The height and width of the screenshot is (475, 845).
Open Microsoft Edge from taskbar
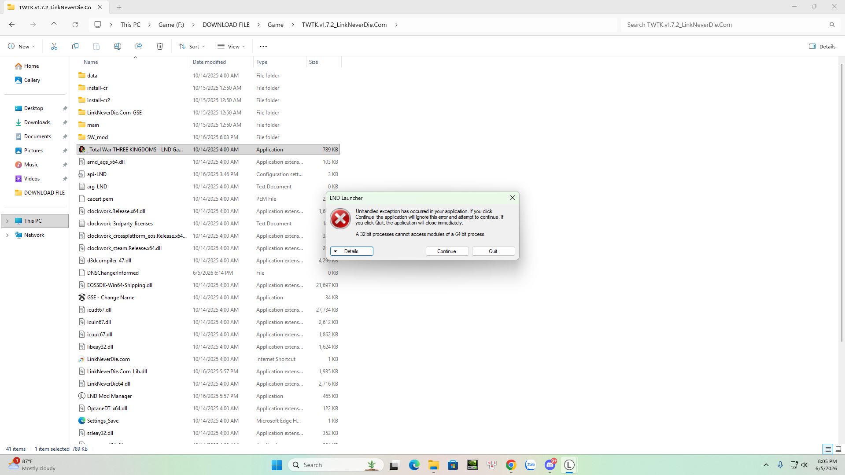(x=414, y=465)
